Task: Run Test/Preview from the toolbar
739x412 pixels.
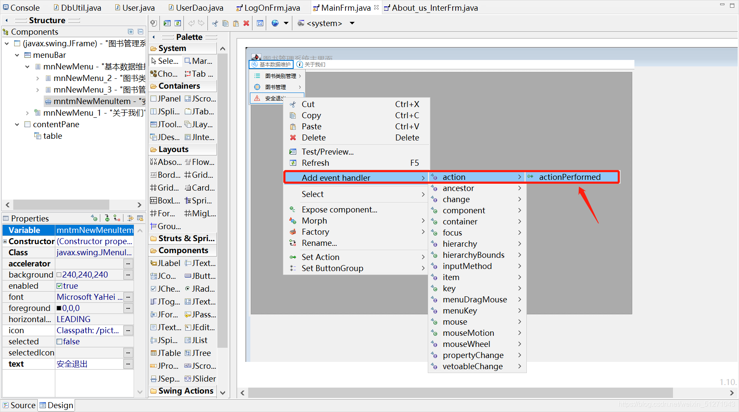Action: click(x=167, y=23)
